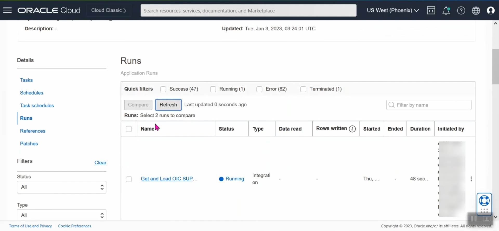Open the hamburger navigation menu
Screen dimensions: 499x231
point(7,10)
